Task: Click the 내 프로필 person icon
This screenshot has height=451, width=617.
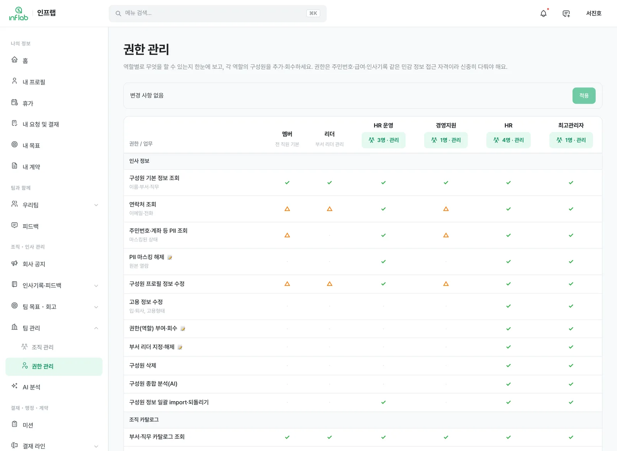Action: 15,81
